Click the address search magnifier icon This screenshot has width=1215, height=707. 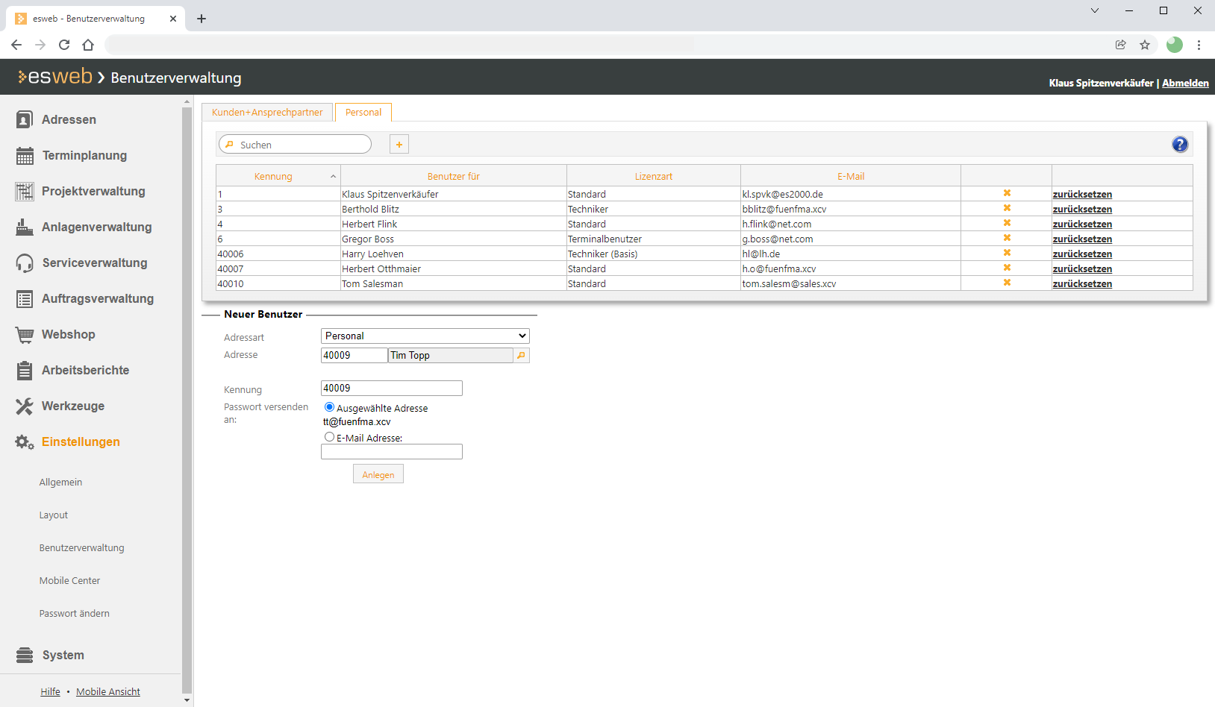521,356
